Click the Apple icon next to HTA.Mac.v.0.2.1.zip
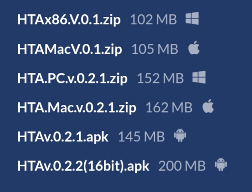This screenshot has width=252, height=192. coord(208,106)
